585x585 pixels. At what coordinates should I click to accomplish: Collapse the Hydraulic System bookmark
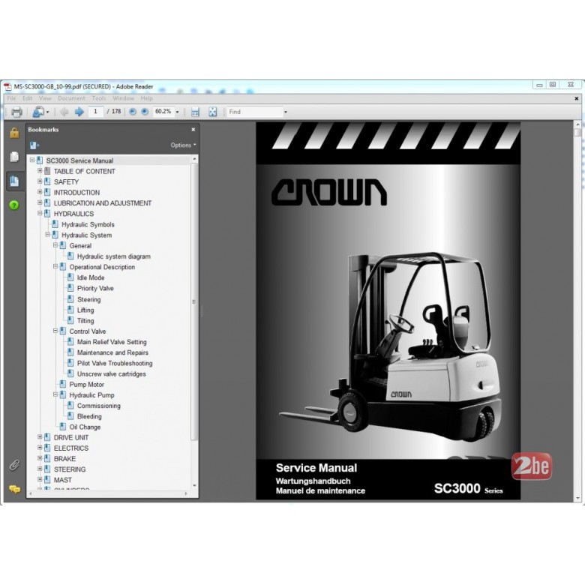(x=48, y=235)
